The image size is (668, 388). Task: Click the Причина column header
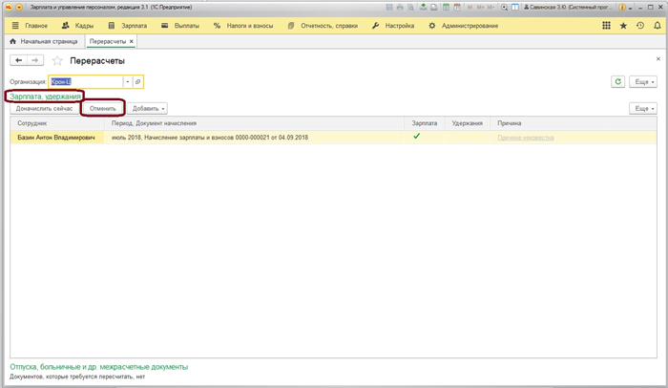573,123
